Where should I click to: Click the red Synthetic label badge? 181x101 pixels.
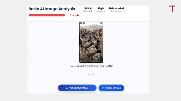pyautogui.click(x=75, y=15)
